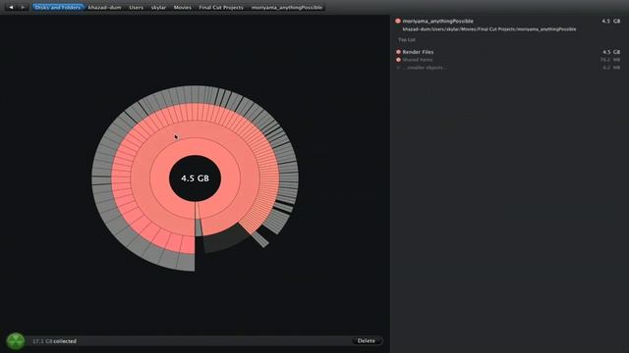Jump to Users in the breadcrumb
The width and height of the screenshot is (629, 353).
136,7
